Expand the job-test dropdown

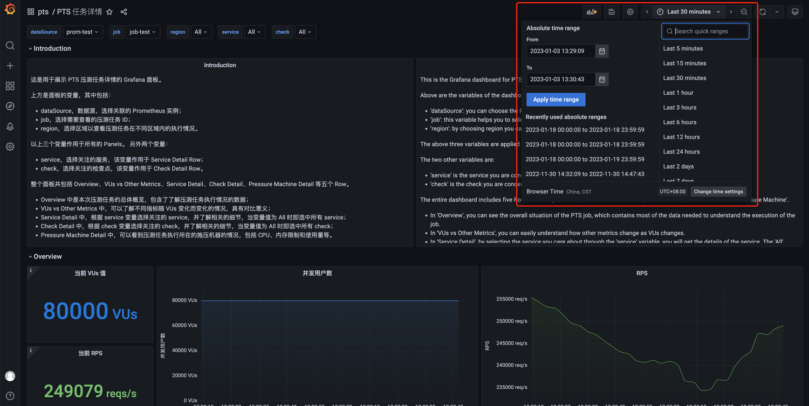tap(142, 32)
